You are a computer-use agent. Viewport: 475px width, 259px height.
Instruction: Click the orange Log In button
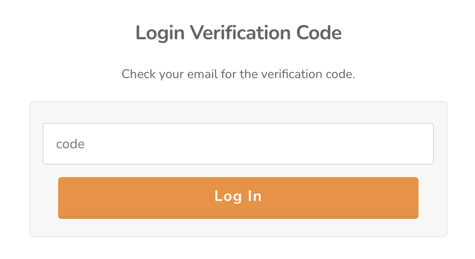pos(238,198)
